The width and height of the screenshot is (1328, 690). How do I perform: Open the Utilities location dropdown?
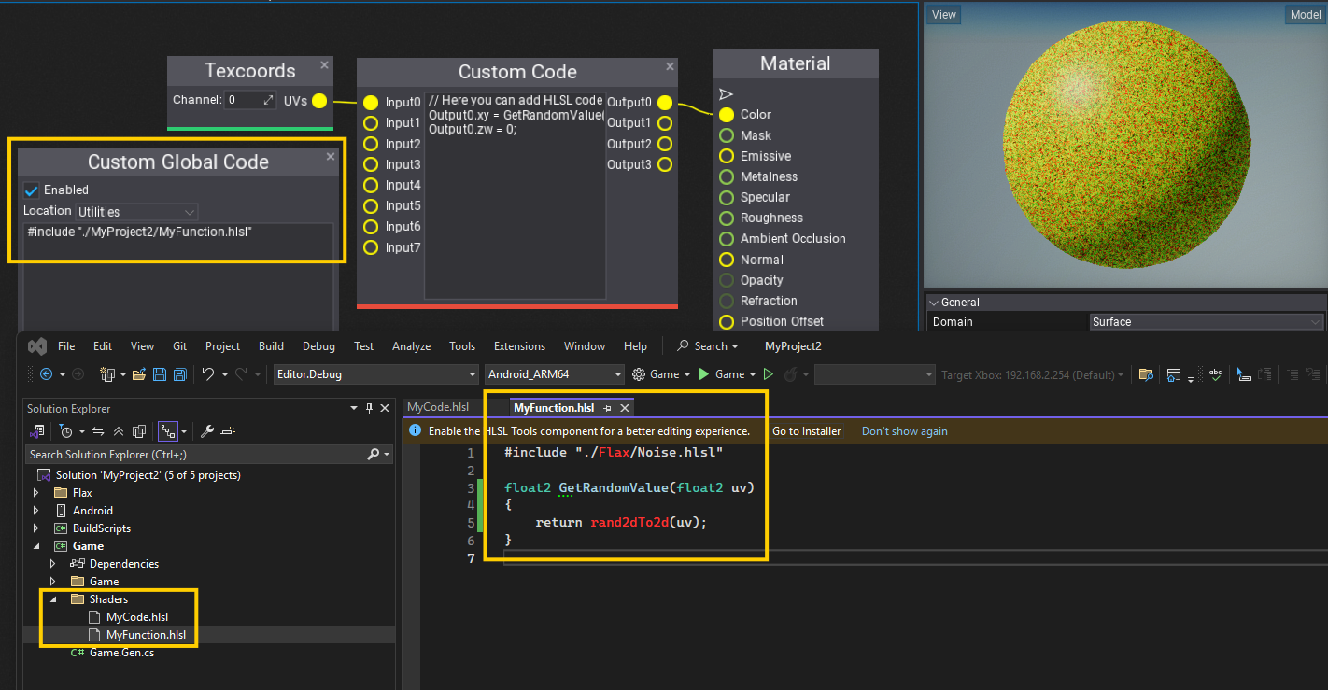(x=189, y=211)
